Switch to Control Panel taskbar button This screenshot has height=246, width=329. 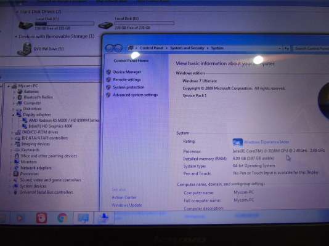pos(83,218)
